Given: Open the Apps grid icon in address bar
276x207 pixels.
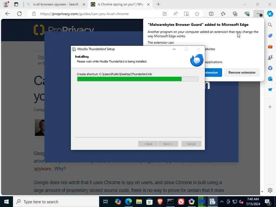Looking at the screenshot, I should pyautogui.click(x=165, y=14).
